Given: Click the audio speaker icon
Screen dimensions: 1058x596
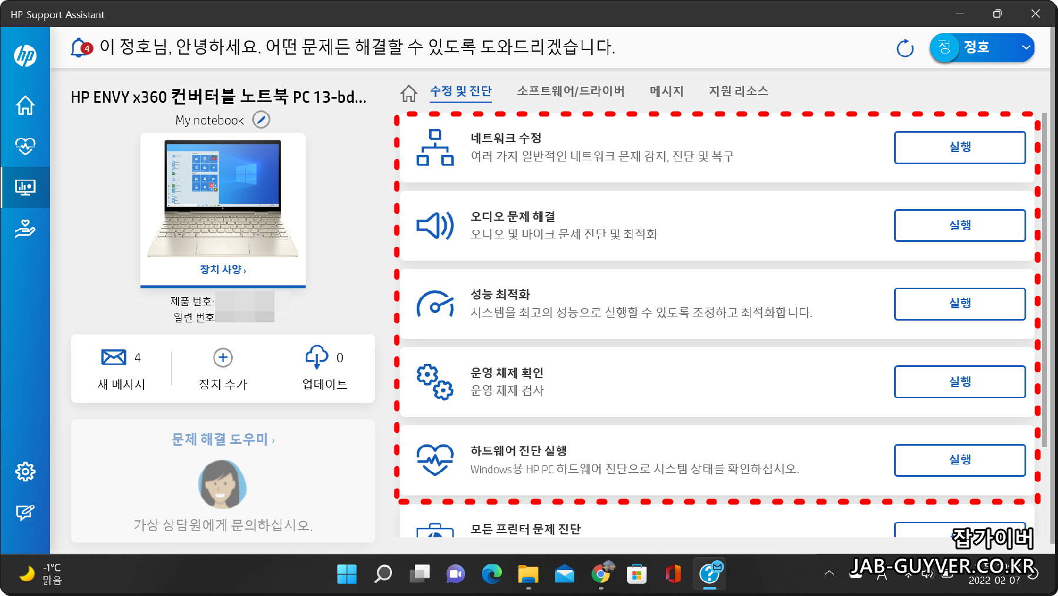Looking at the screenshot, I should (x=435, y=225).
